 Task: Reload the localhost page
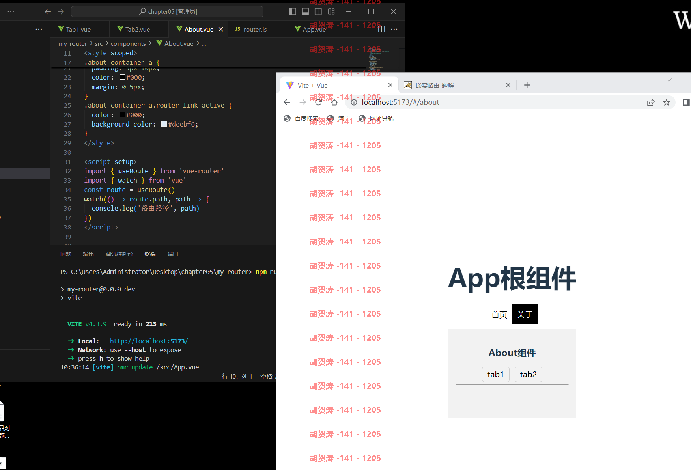[319, 103]
